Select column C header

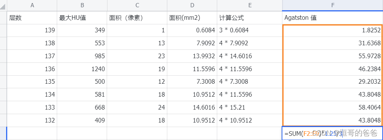coord(137,5)
